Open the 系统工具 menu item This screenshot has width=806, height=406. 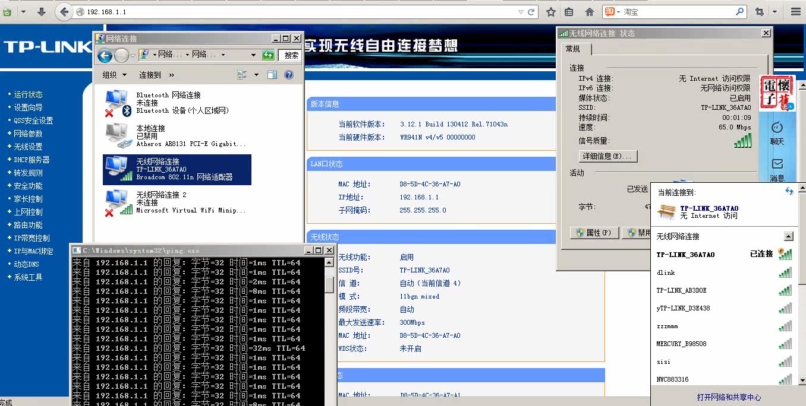(29, 277)
